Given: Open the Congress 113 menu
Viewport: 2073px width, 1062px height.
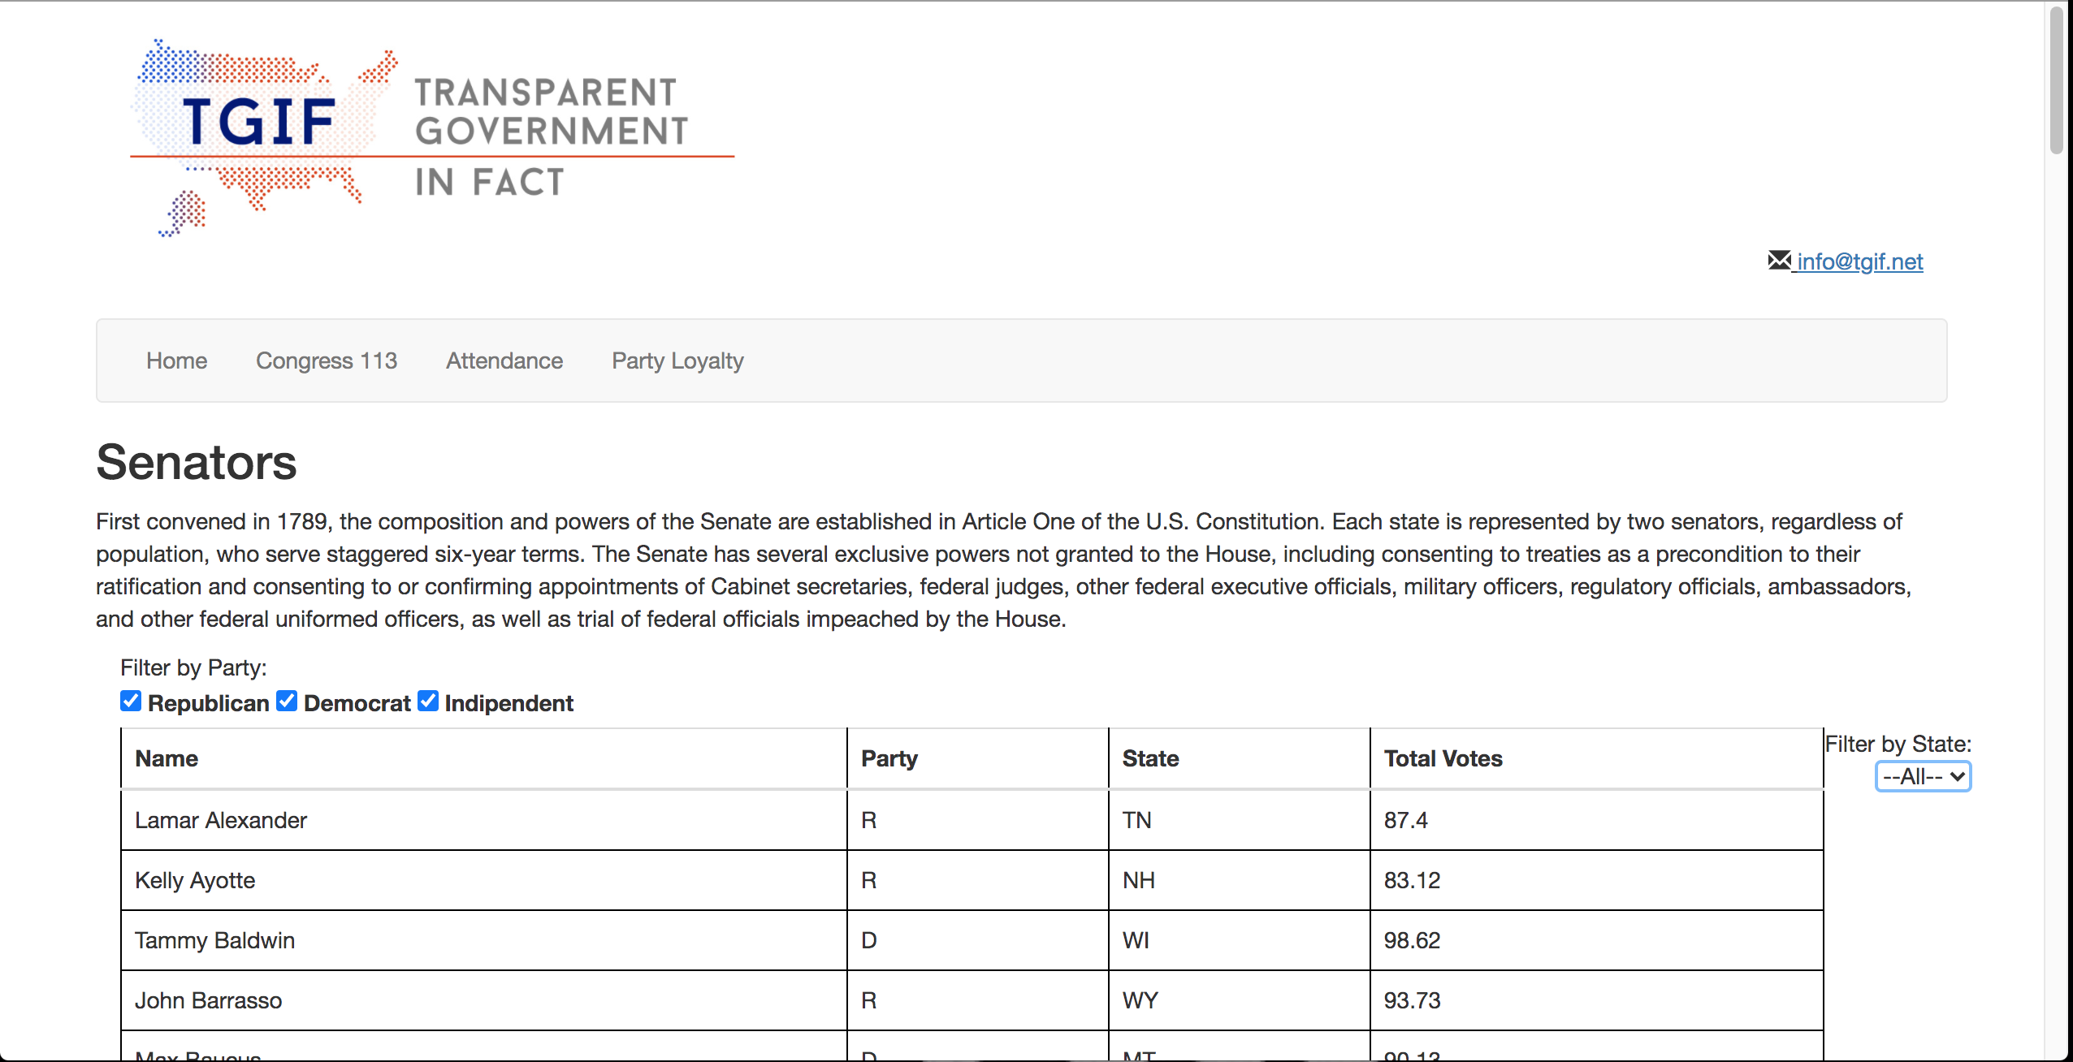Looking at the screenshot, I should 327,360.
